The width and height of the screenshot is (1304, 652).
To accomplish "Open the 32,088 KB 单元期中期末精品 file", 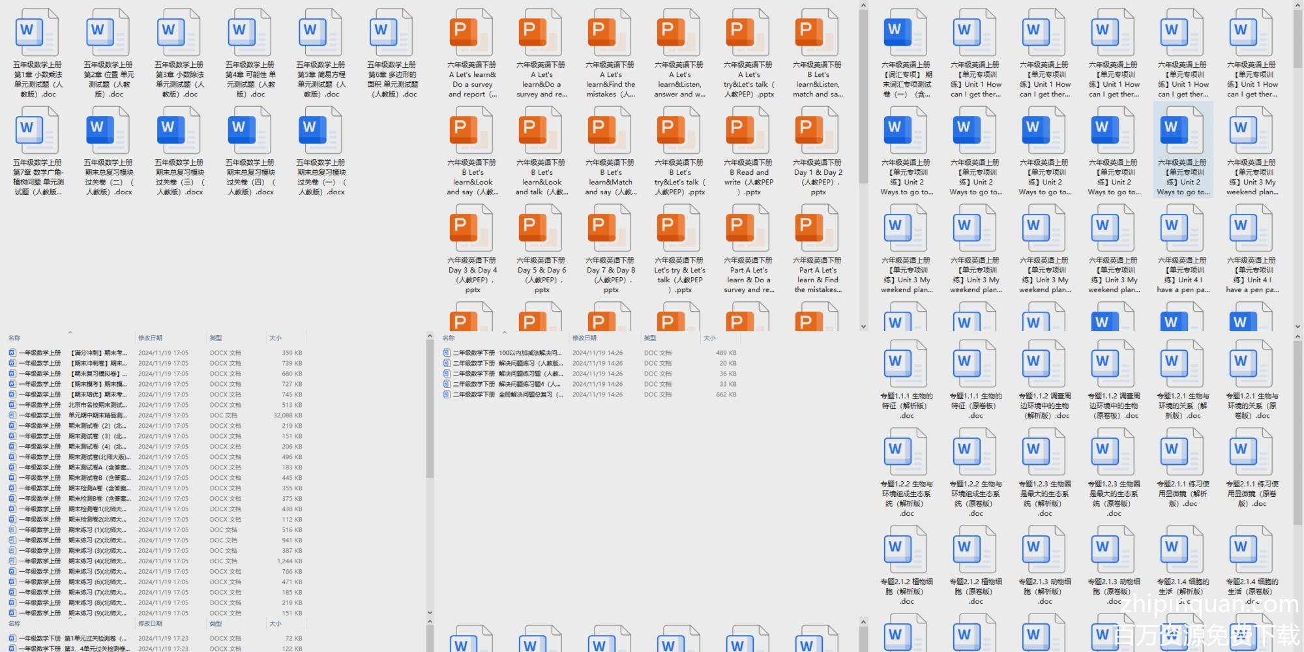I will click(98, 415).
